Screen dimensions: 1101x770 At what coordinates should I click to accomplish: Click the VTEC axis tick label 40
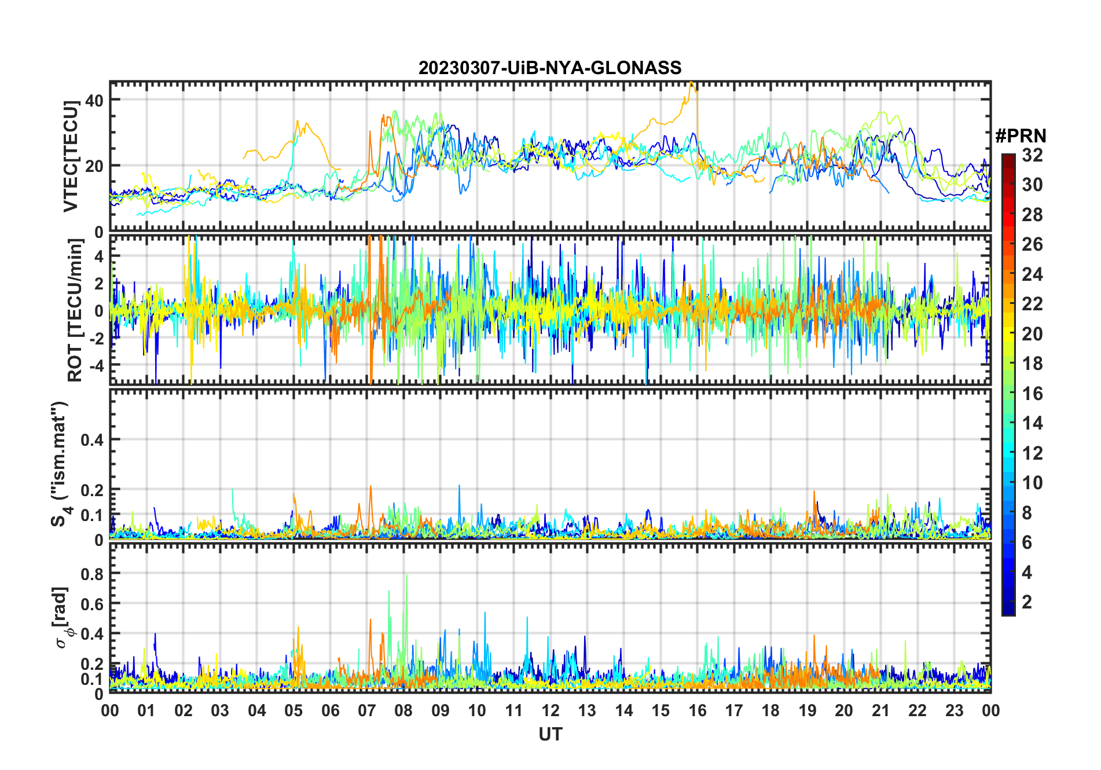[94, 100]
